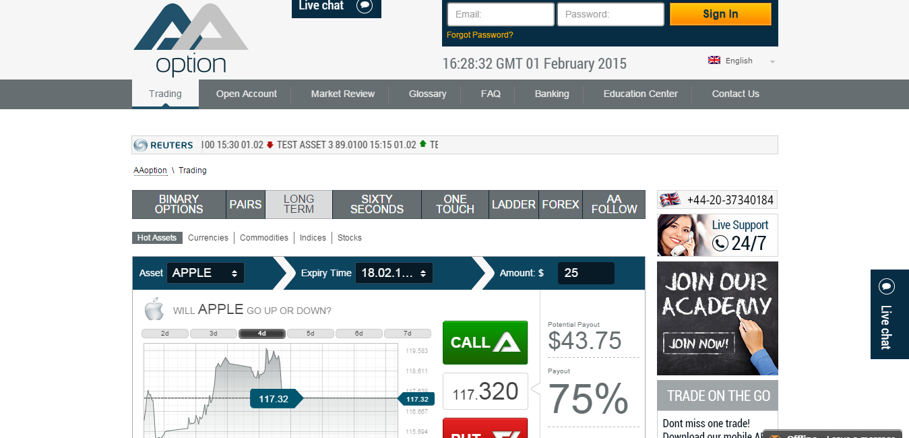Switch to Sixty Seconds tab
This screenshot has width=909, height=438.
[x=377, y=204]
